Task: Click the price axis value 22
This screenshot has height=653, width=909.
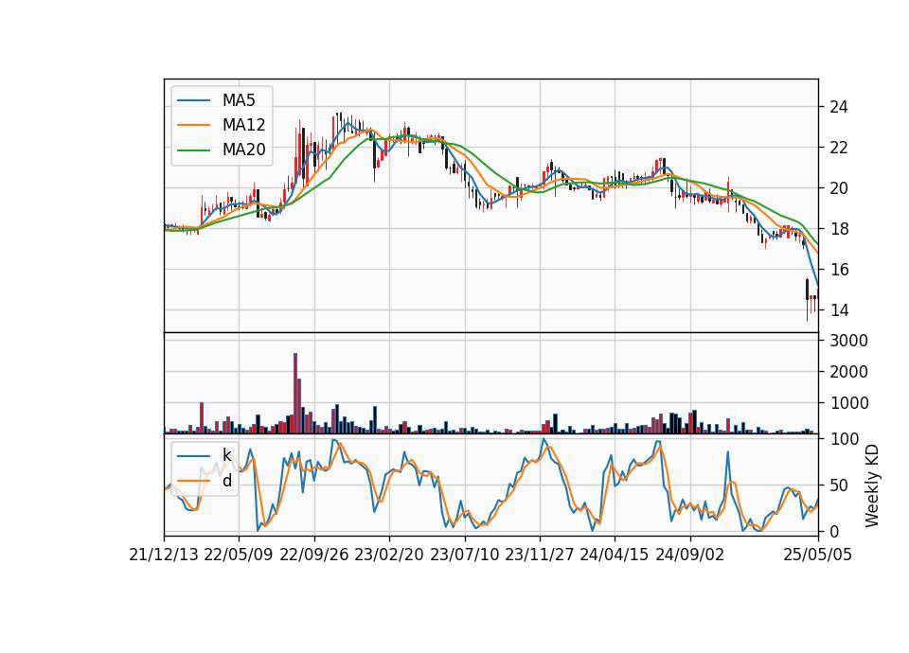Action: coord(838,148)
